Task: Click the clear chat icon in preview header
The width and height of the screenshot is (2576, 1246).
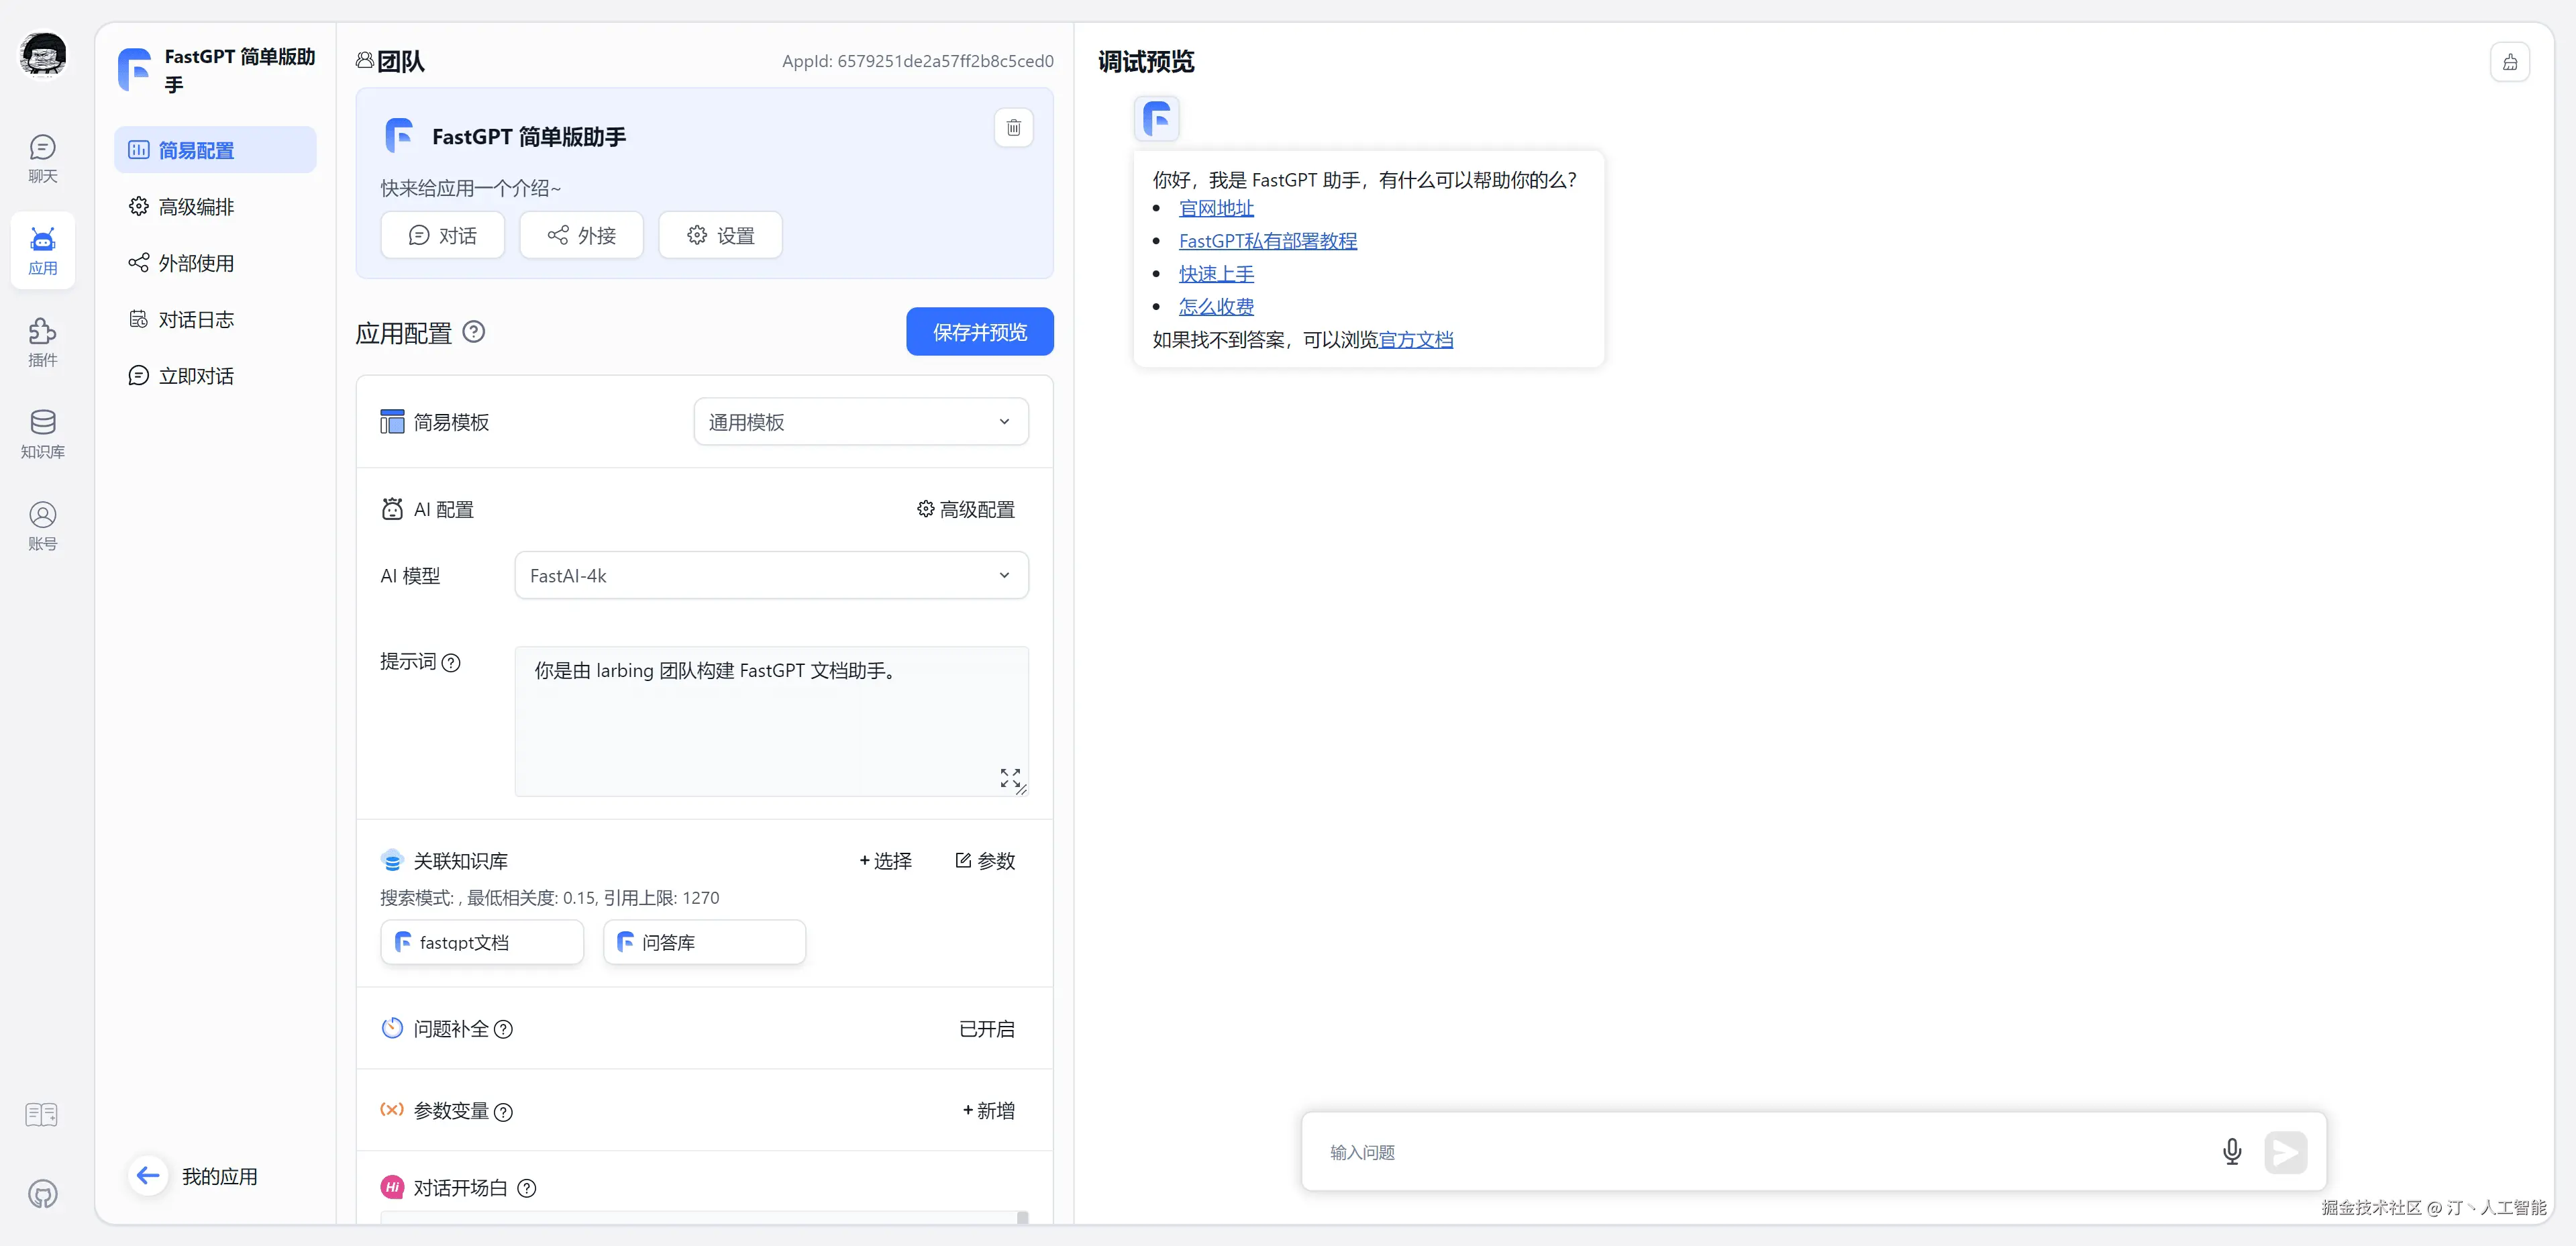Action: [x=2509, y=62]
